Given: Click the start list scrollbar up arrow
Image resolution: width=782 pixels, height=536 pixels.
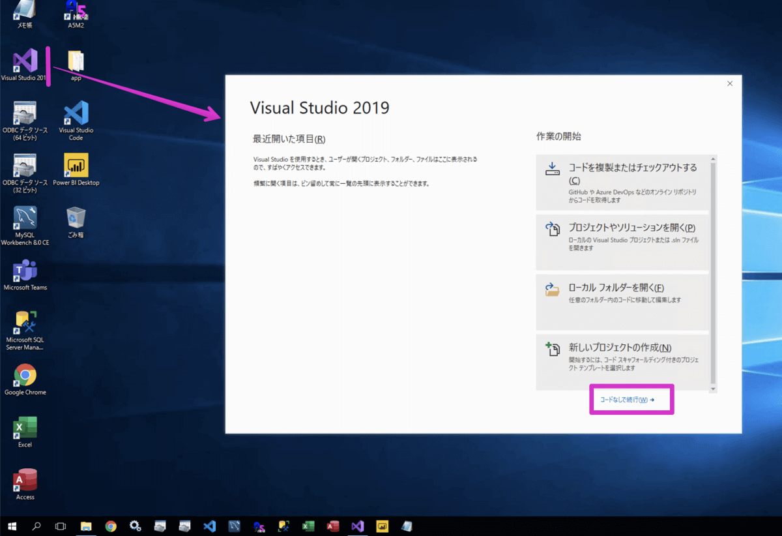Looking at the screenshot, I should coord(713,158).
